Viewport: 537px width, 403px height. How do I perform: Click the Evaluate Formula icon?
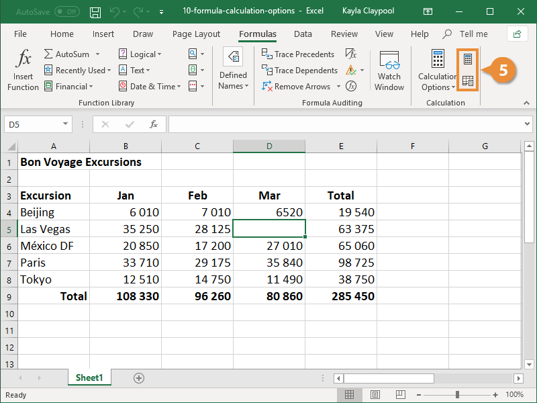point(351,86)
